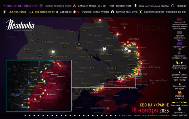189x119 pixels.
Task: Click the purple other countries territory swatch
Action: point(179,44)
